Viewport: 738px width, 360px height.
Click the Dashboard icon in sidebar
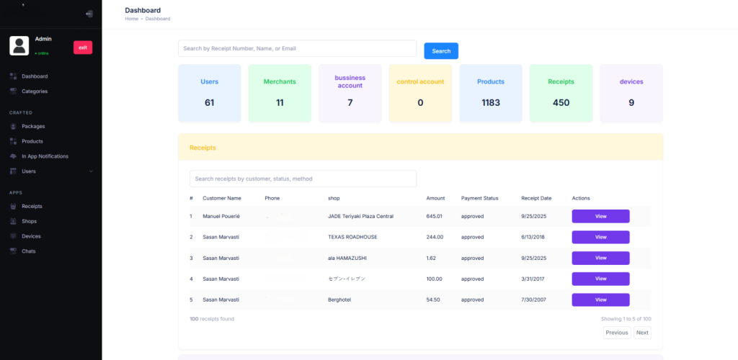click(x=14, y=76)
